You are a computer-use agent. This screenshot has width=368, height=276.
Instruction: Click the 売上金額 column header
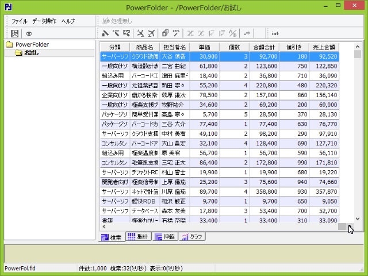click(324, 47)
